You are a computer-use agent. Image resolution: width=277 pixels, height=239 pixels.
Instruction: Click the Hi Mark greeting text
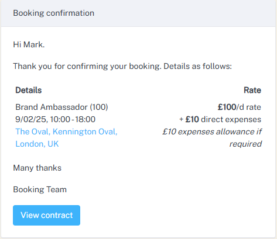29,44
